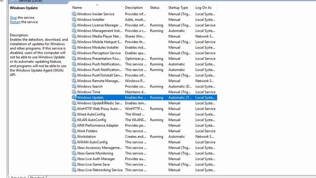Image resolution: width=316 pixels, height=178 pixels.
Task: Click the Xbox Accessory Manageme... icon
Action: (x=74, y=147)
